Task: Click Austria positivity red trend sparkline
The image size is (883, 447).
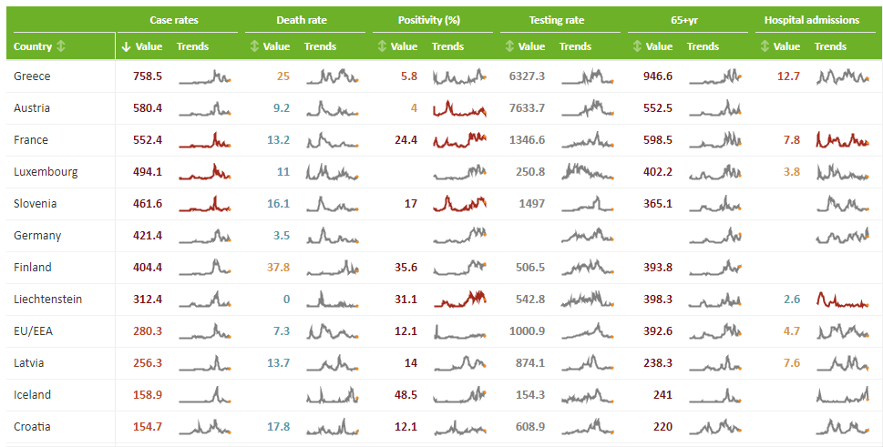Action: 460,109
